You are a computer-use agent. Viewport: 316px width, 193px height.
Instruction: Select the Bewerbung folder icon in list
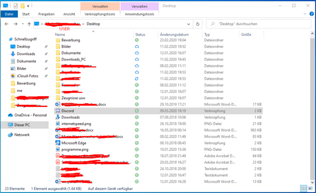click(x=58, y=40)
